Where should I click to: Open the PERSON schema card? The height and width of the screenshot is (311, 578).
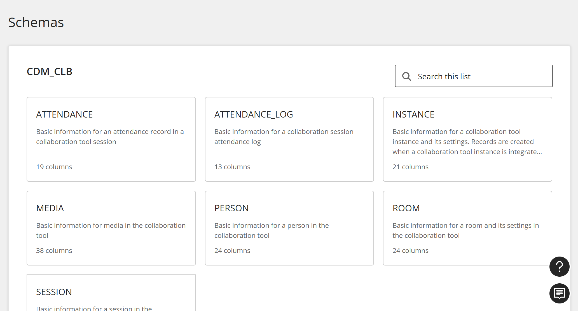click(289, 228)
